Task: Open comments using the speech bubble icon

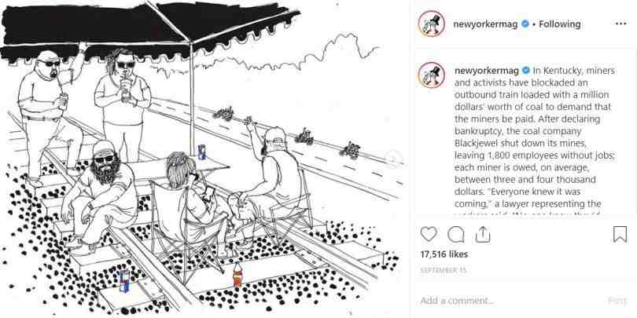Action: point(456,234)
